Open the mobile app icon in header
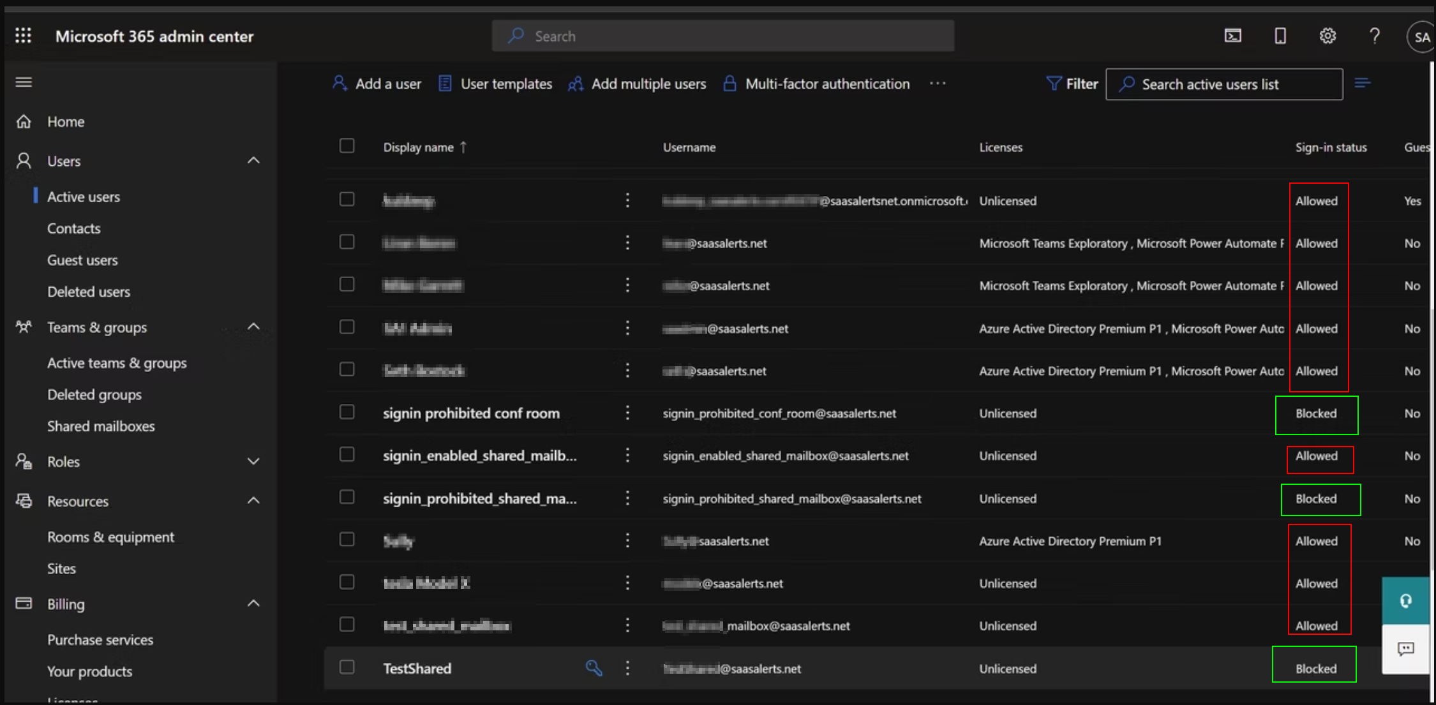The width and height of the screenshot is (1436, 705). (x=1280, y=36)
